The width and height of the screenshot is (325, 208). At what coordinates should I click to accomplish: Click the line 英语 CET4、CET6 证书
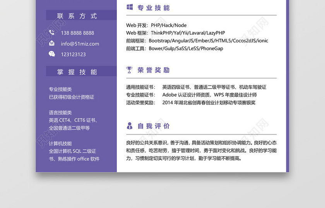(73, 120)
